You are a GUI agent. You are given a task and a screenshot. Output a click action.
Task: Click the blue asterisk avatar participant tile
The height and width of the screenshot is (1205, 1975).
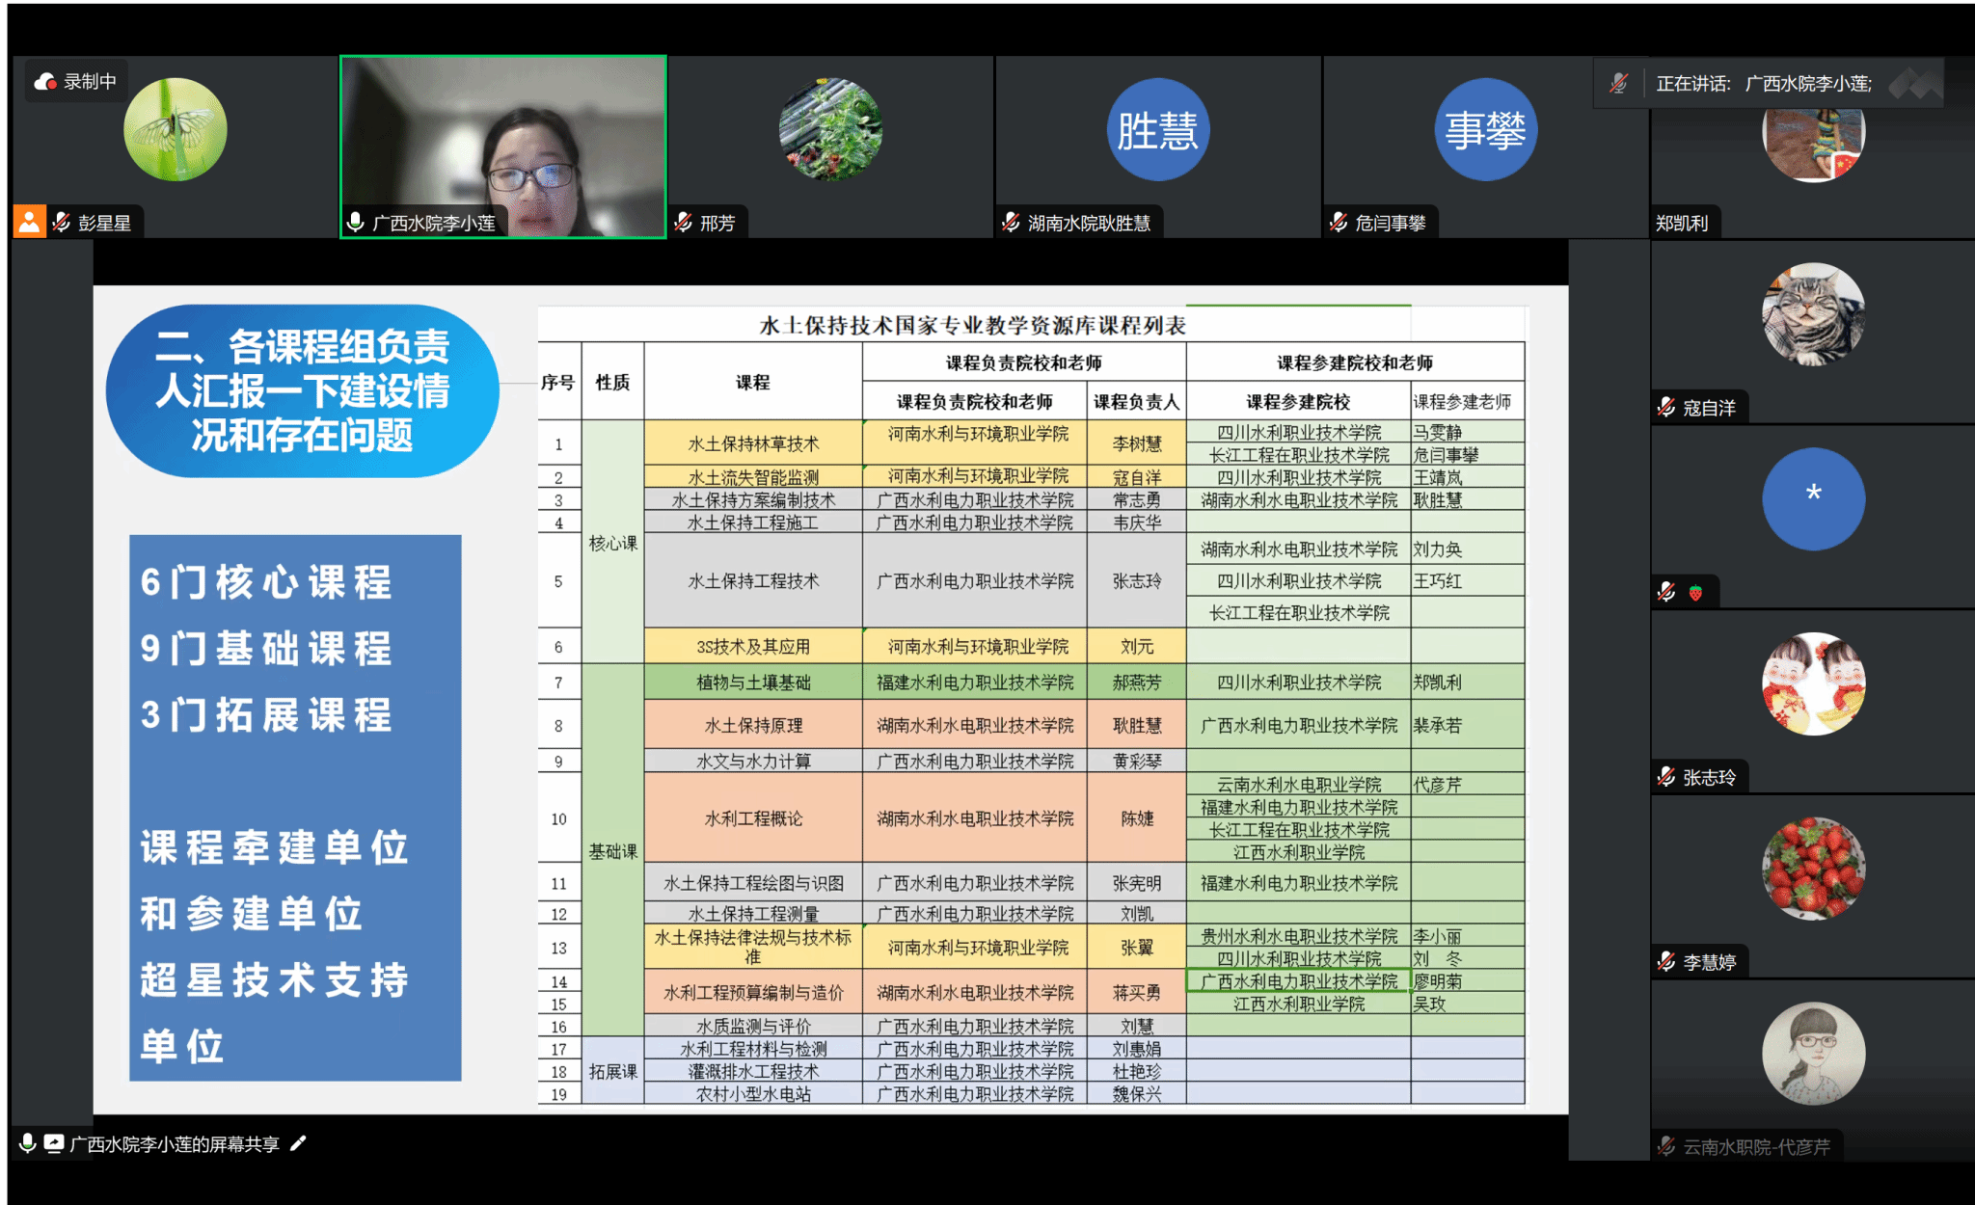click(x=1813, y=498)
